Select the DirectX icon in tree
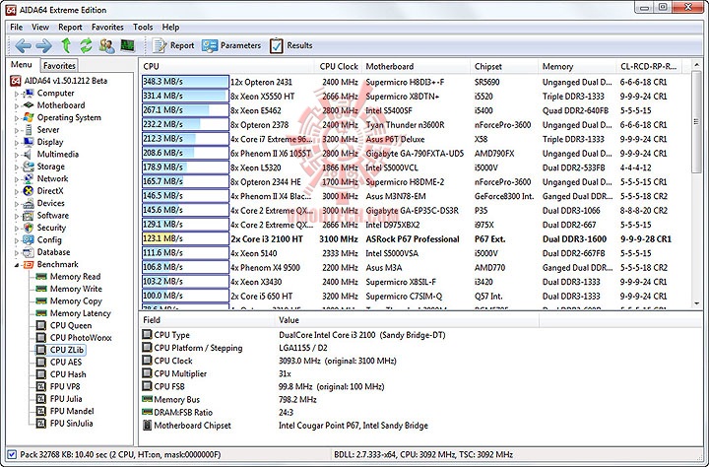Screen dimensions: 709x467 29,191
